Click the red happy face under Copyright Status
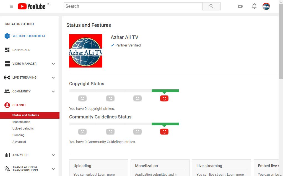The image size is (283, 176). click(164, 99)
